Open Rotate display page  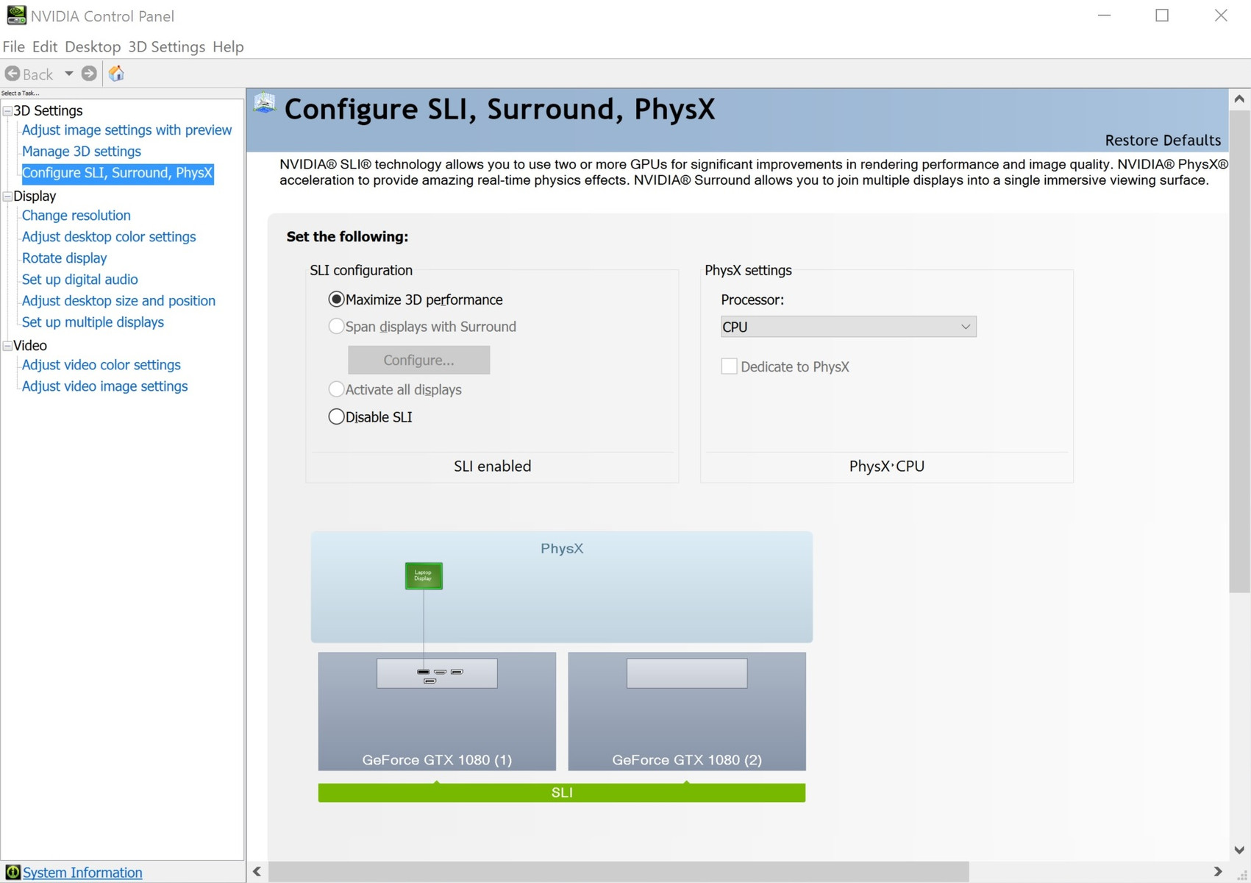pyautogui.click(x=65, y=258)
